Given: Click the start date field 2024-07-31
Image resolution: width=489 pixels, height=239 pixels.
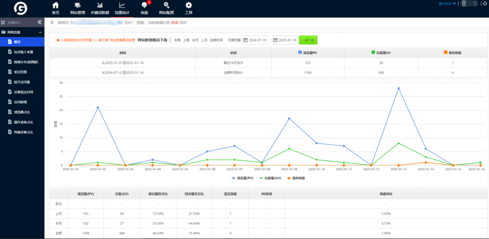Looking at the screenshot, I should [255, 40].
